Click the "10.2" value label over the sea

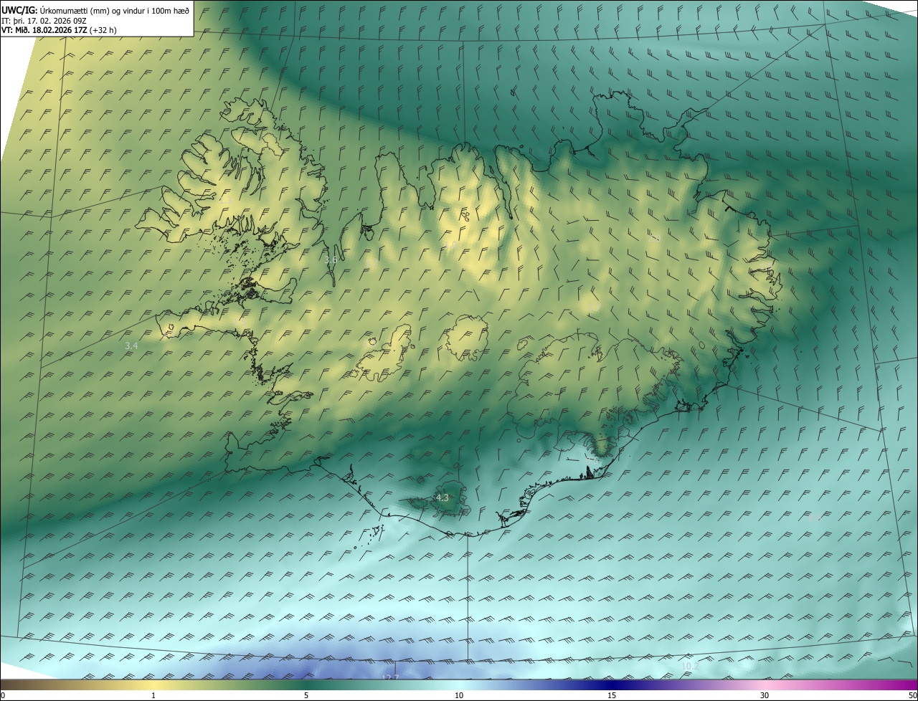[690, 666]
